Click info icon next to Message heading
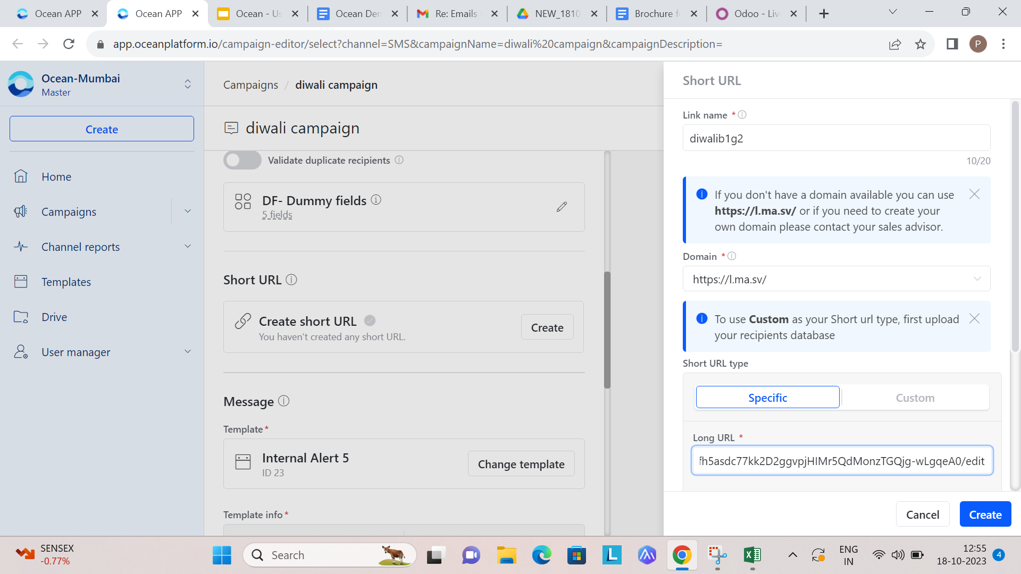Viewport: 1021px width, 574px height. point(284,401)
